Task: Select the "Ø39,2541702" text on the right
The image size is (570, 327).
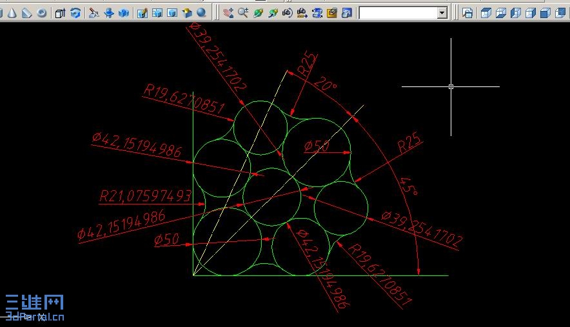Action: [422, 229]
